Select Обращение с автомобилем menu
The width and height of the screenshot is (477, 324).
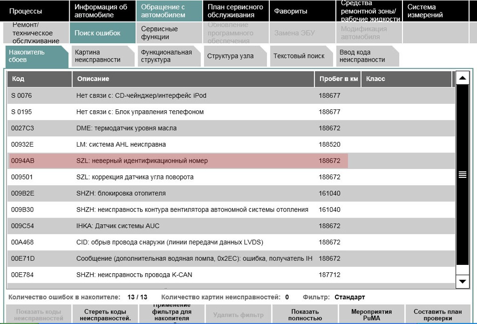169,11
